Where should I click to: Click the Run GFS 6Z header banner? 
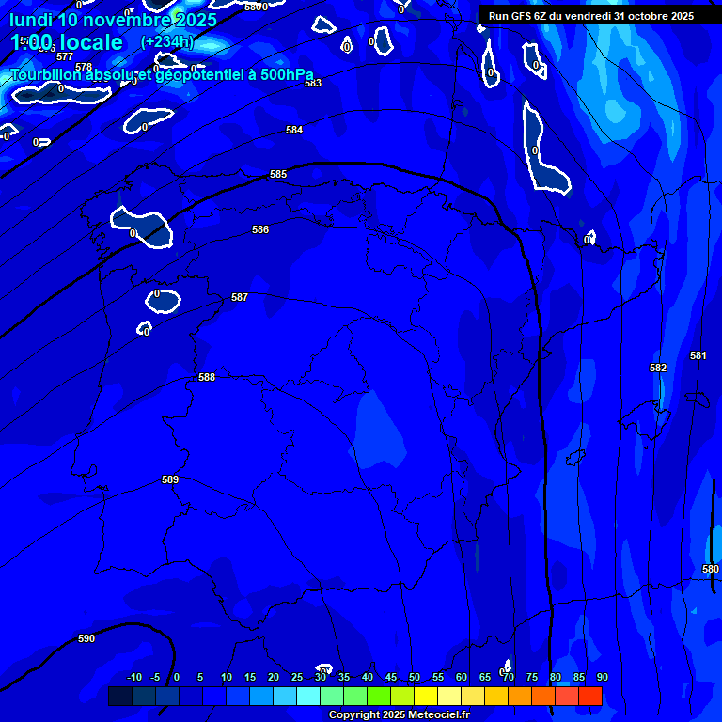tap(591, 16)
